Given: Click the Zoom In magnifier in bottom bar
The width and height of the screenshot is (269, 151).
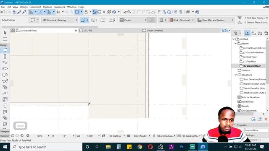Looking at the screenshot, I should (x=22, y=136).
